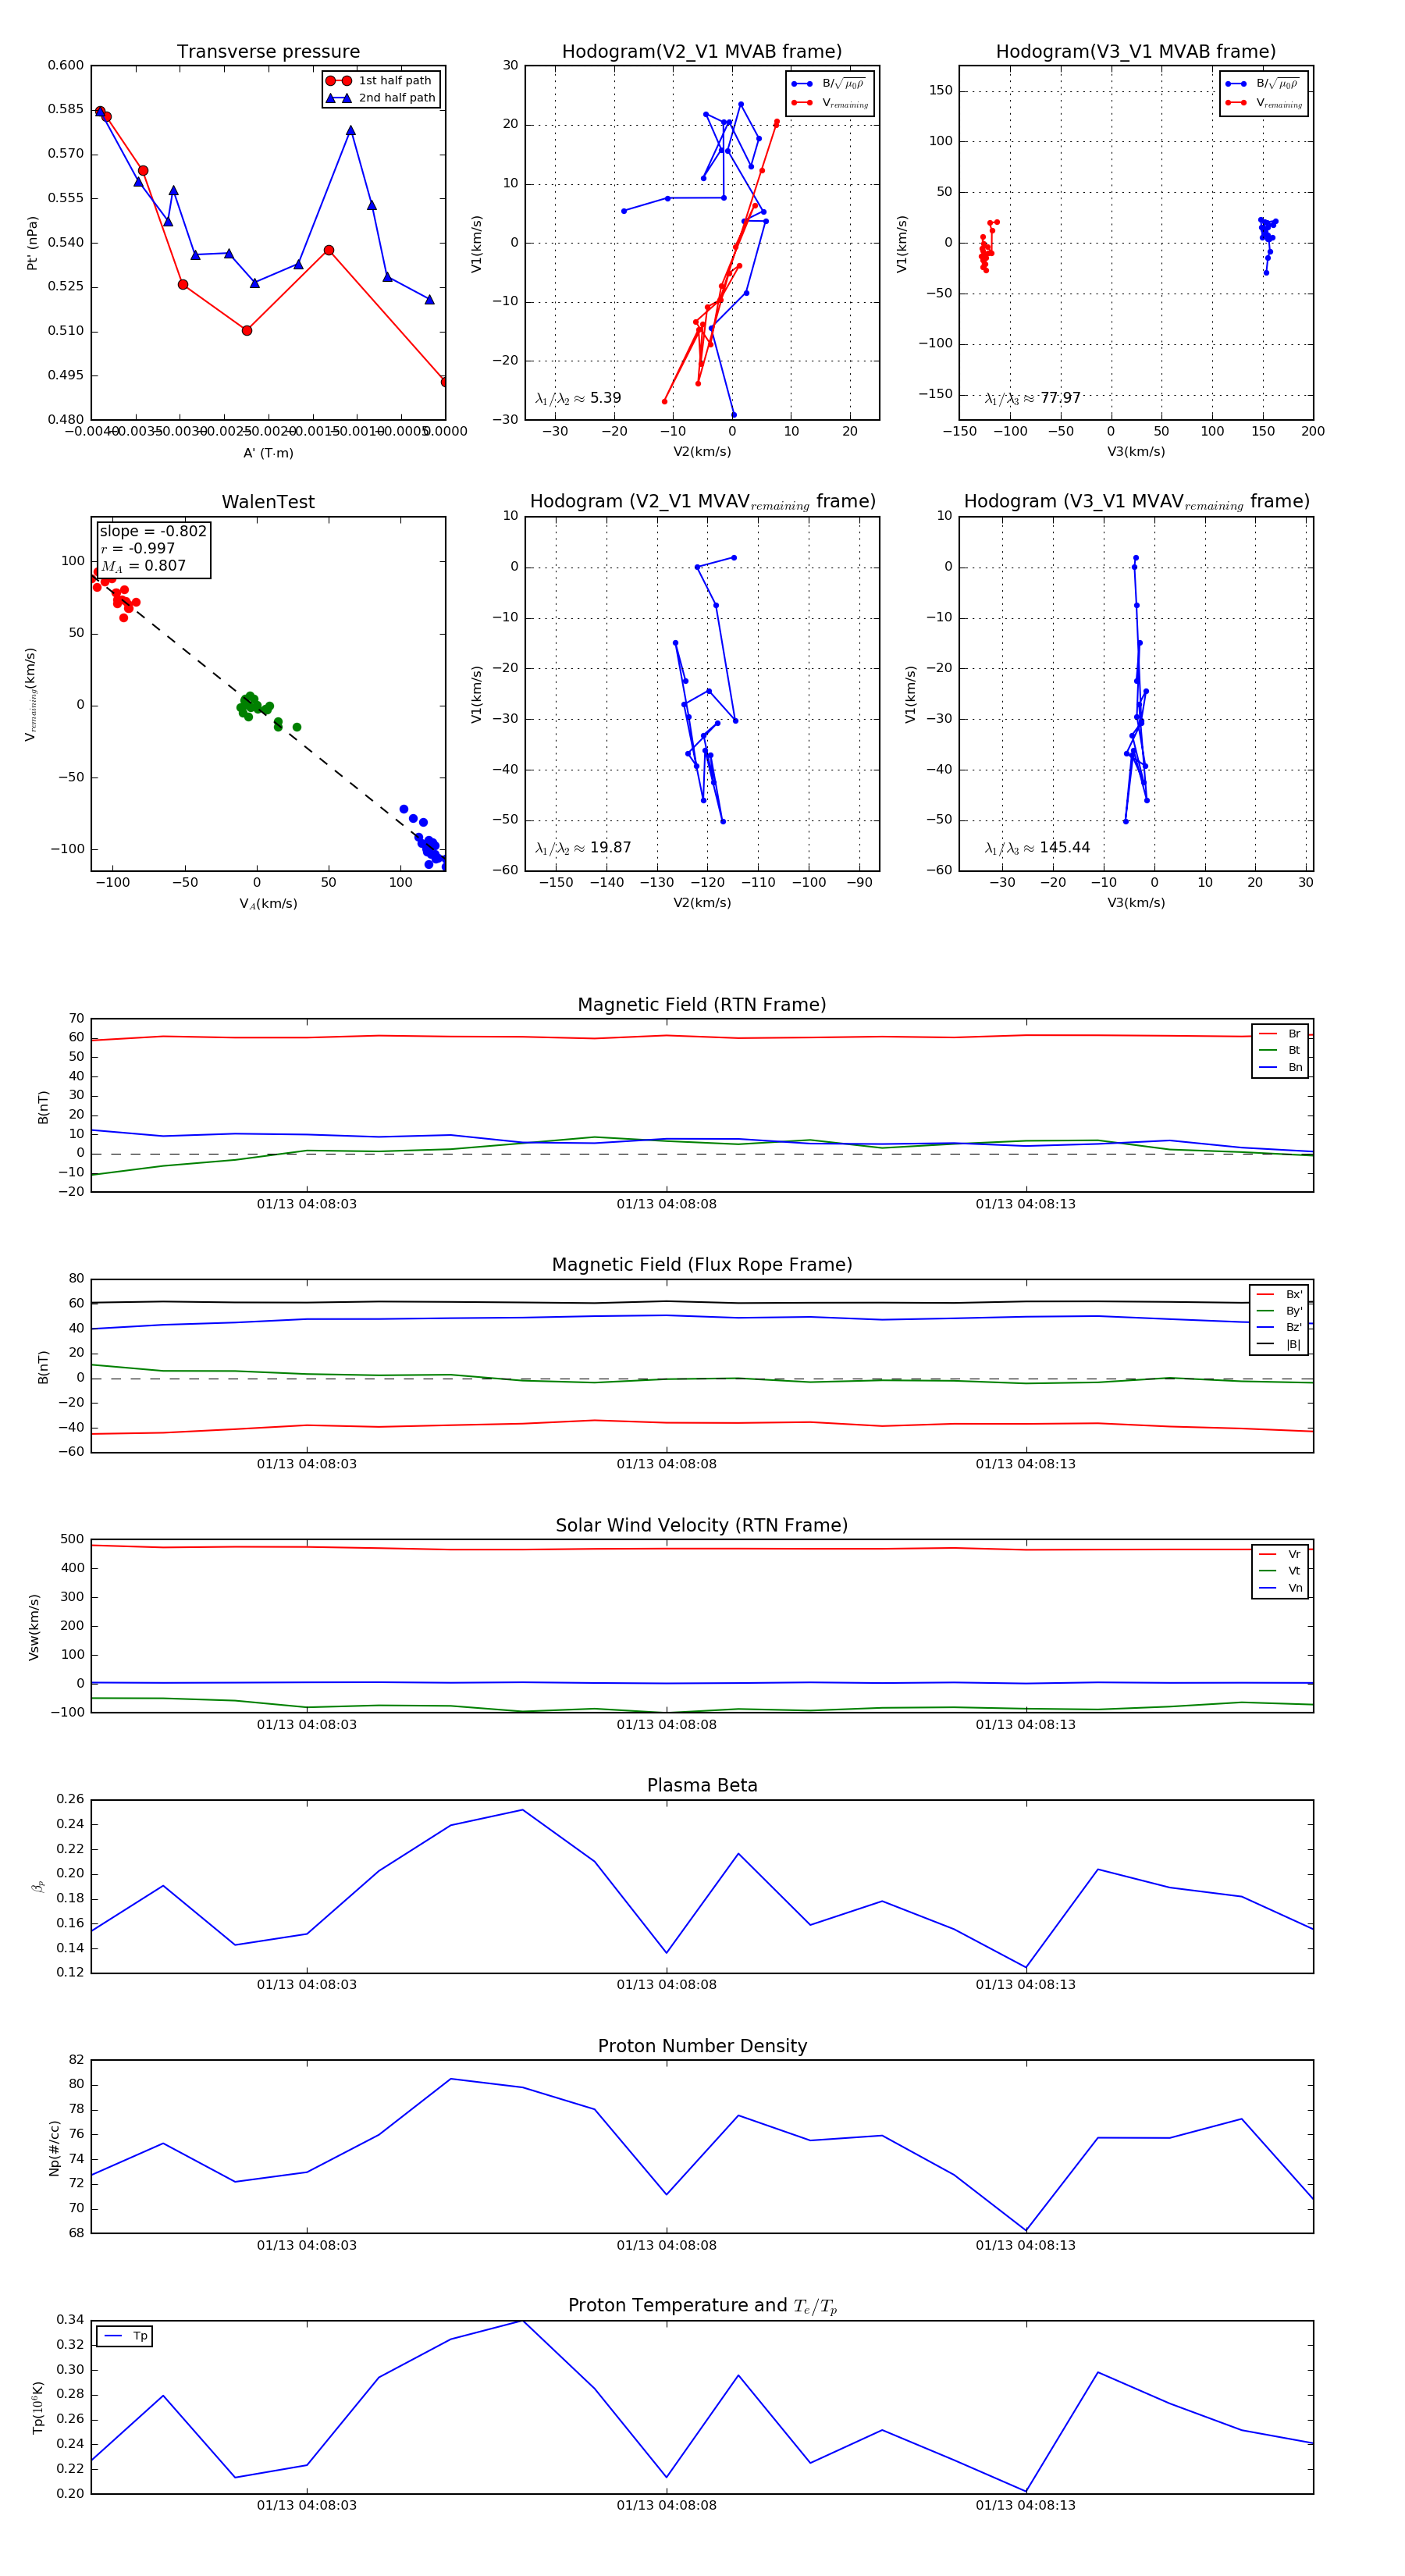1405x2576 pixels.
Task: Click the 'r = -0.997' correlation text
Action: 138,548
